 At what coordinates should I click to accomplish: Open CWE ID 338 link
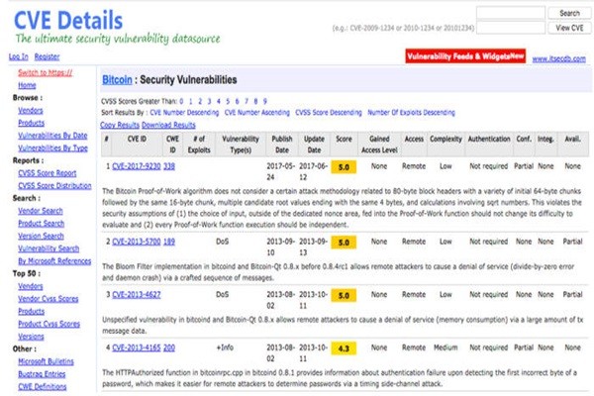point(169,166)
